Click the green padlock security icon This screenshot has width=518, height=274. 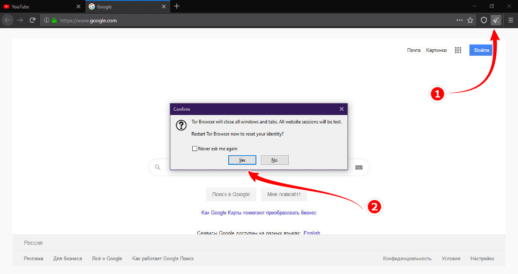[x=54, y=20]
